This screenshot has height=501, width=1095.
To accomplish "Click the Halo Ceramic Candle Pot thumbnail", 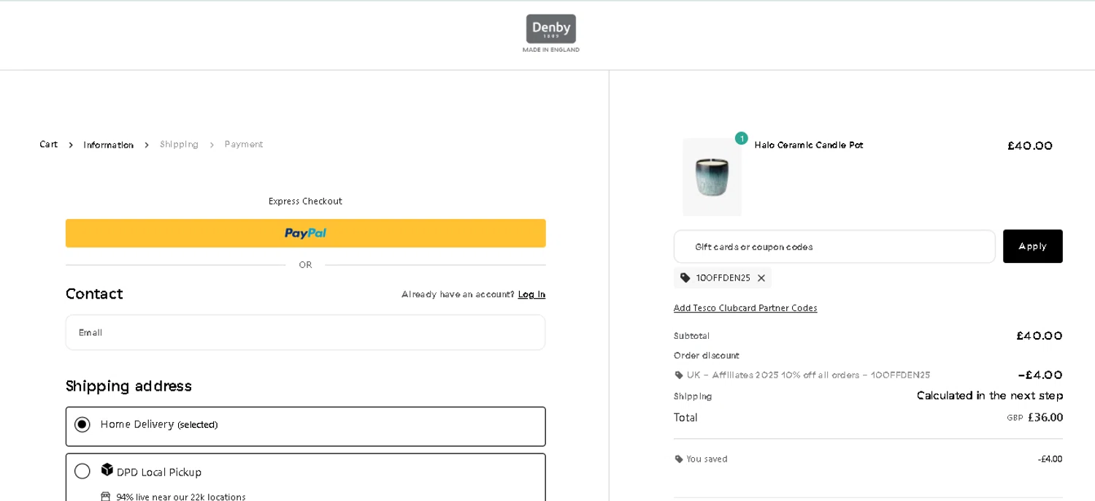I will pos(712,177).
